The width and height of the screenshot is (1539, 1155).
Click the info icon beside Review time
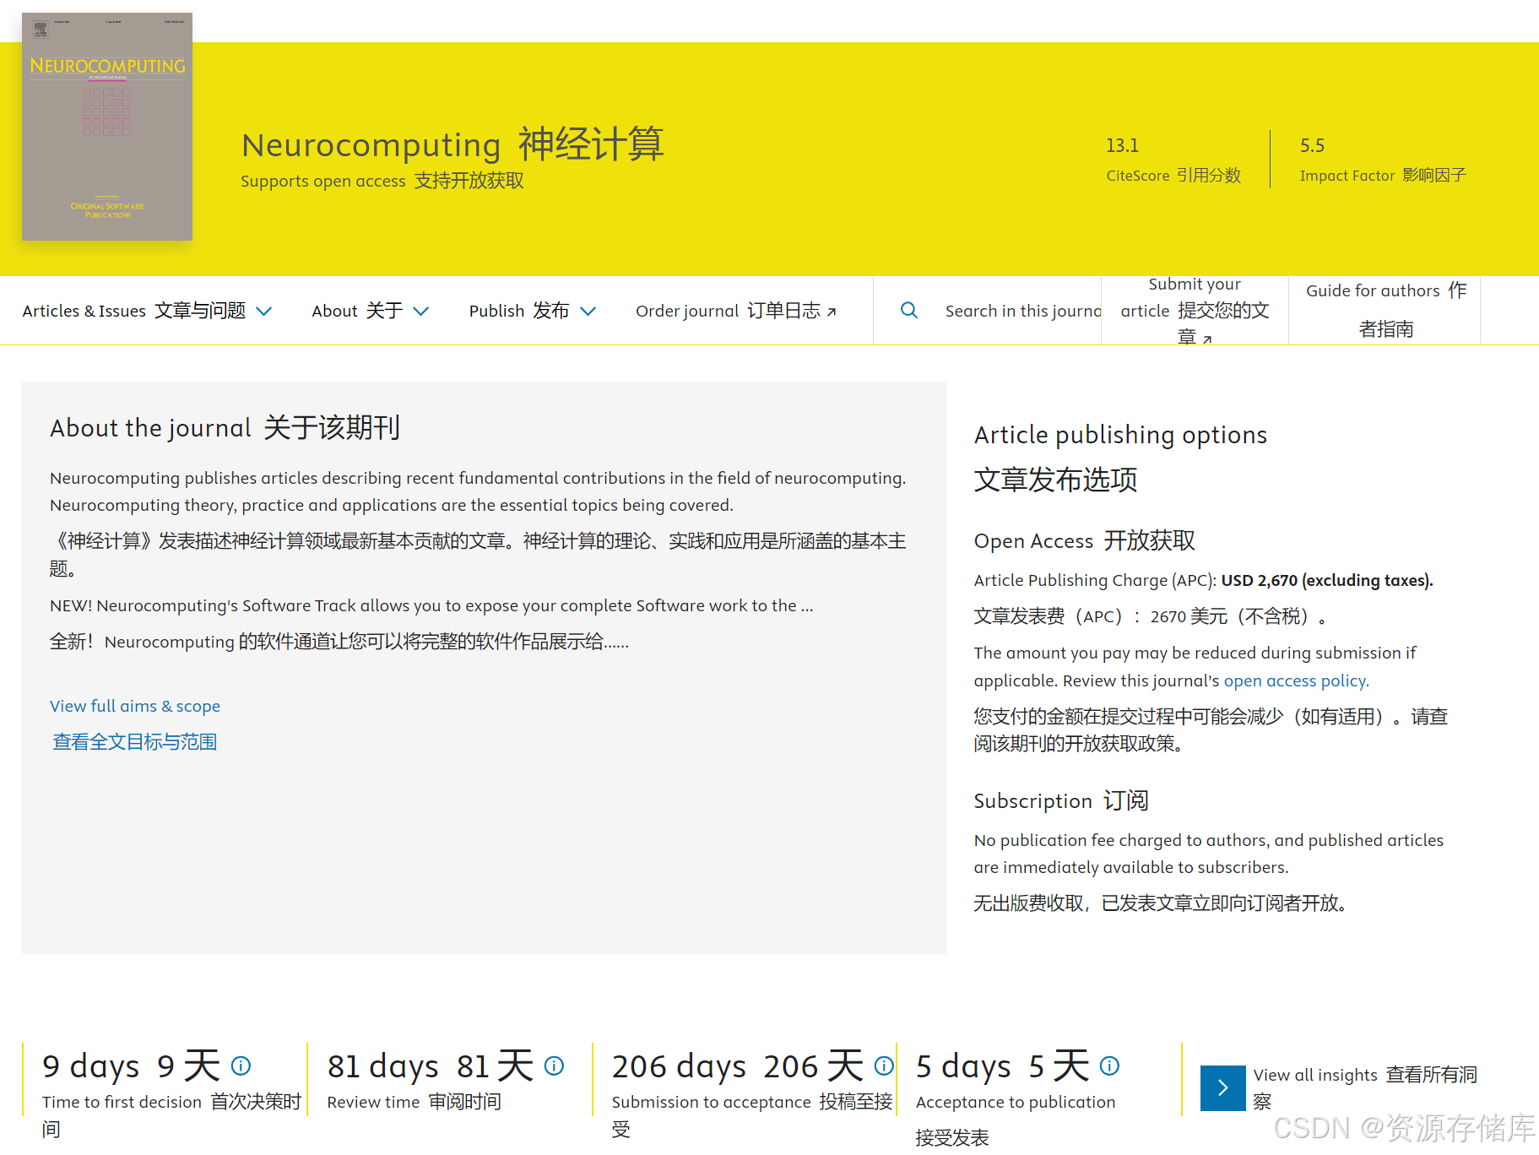click(x=555, y=1066)
